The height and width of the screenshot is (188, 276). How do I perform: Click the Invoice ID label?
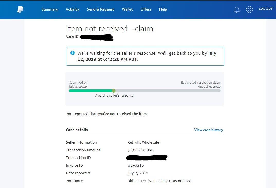click(x=74, y=165)
